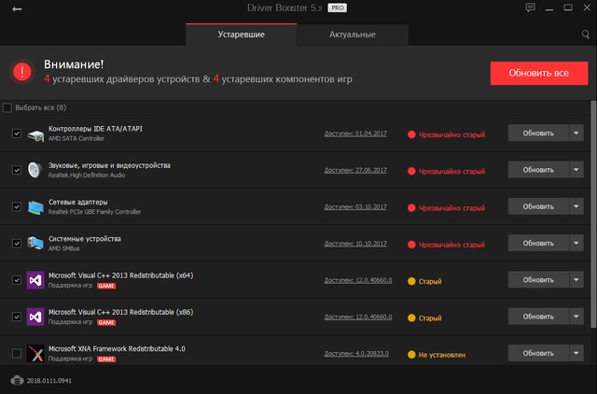The height and width of the screenshot is (394, 597).
Task: Expand update options for Visual C++ x64
Action: click(576, 280)
